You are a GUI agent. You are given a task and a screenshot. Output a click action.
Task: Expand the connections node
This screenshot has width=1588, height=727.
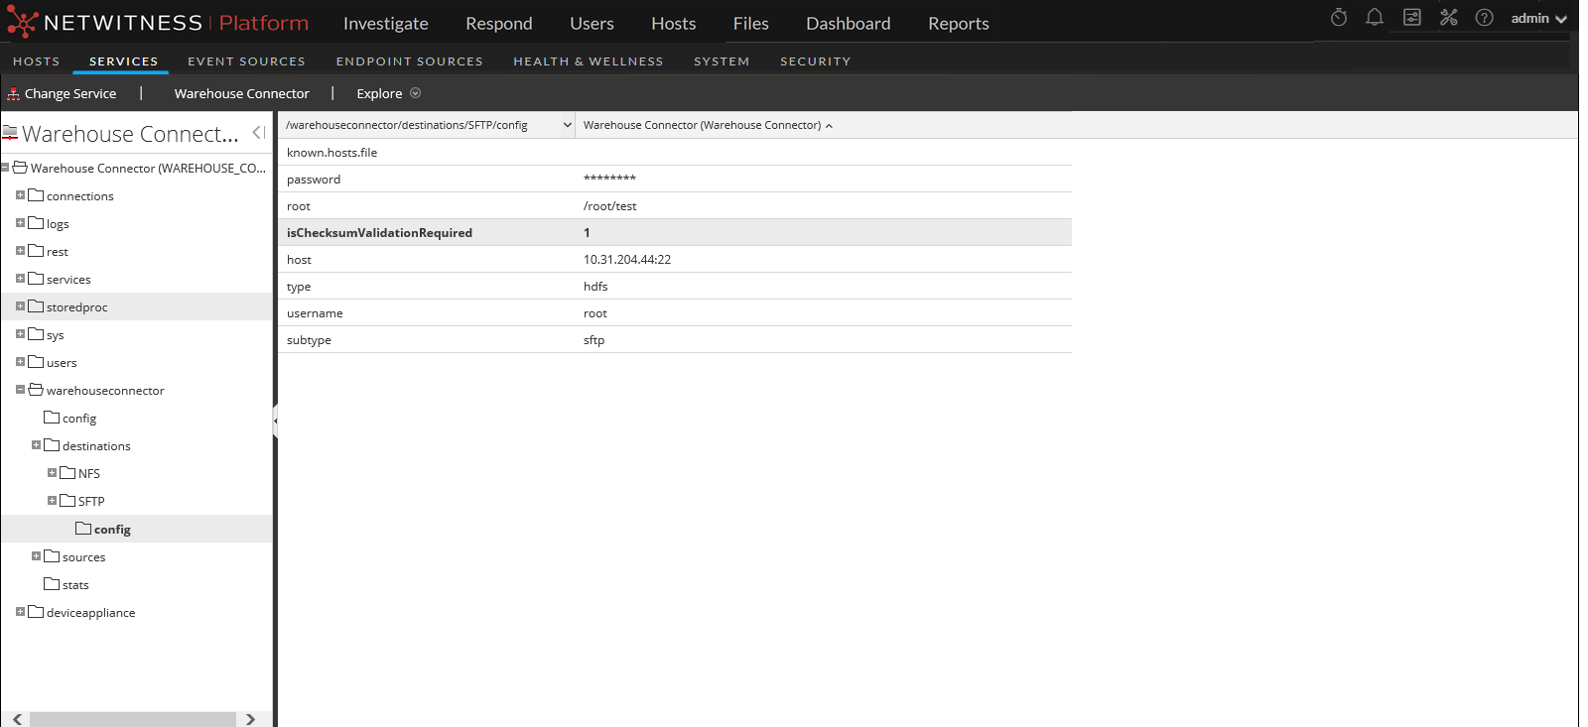[x=20, y=195]
